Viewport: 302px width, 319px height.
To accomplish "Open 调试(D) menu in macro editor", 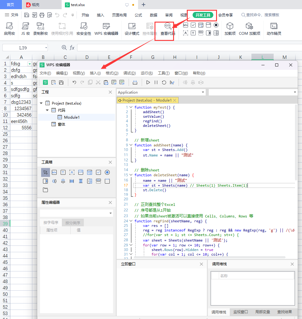I will [x=130, y=73].
